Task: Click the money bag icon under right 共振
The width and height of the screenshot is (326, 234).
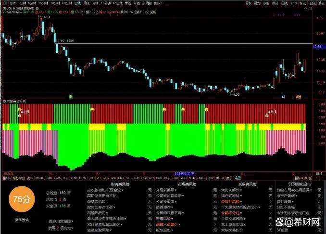Action: pyautogui.click(x=267, y=115)
